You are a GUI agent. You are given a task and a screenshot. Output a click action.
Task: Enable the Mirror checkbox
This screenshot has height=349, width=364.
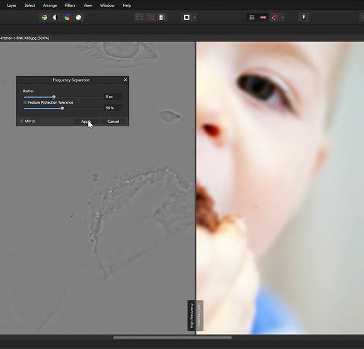coord(21,121)
